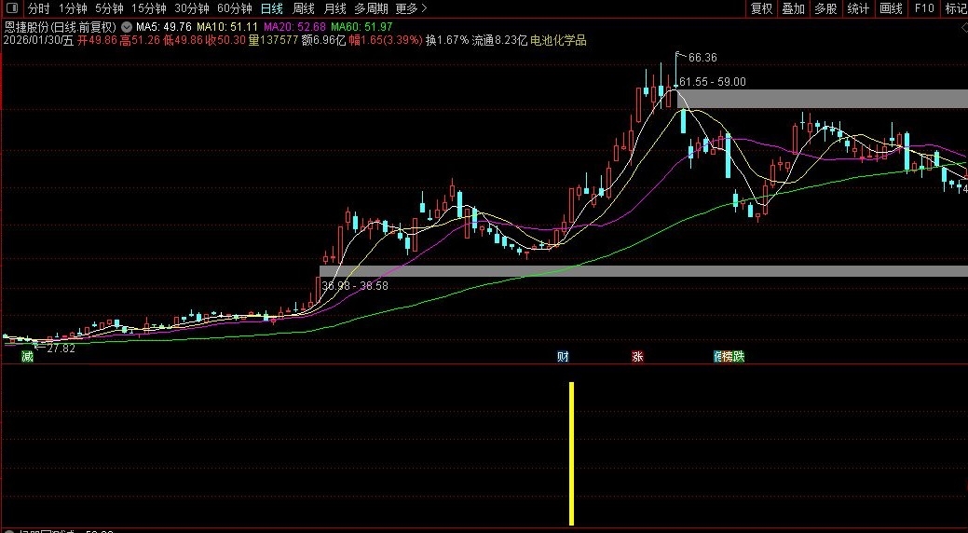This screenshot has height=533, width=968.
Task: Activate the 画线 drawing tools
Action: [891, 8]
